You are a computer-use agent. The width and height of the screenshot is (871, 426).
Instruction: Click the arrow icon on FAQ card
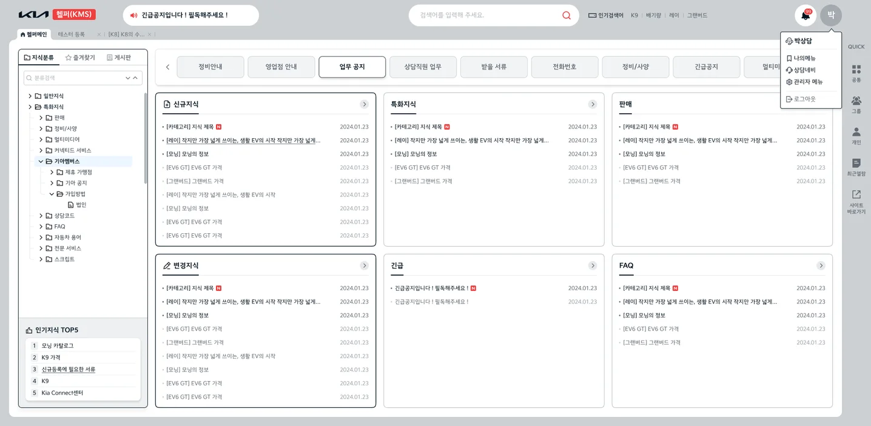[821, 265]
